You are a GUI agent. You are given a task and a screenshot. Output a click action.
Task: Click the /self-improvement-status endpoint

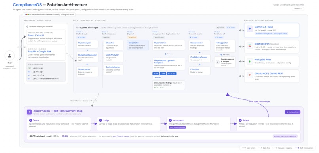click(46, 78)
